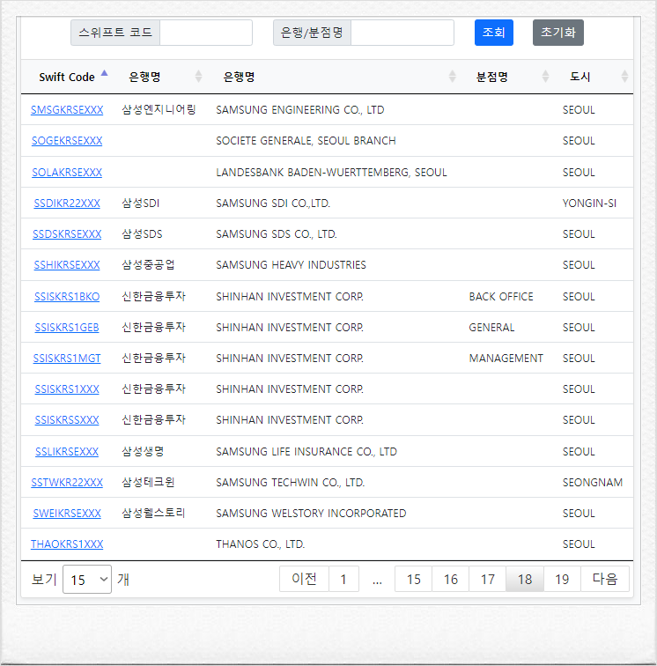Select 삼성SDS bank name cell

pos(143,234)
